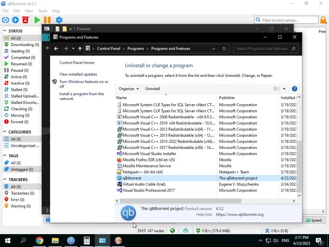The height and width of the screenshot is (247, 329).
Task: Show hidden system tray icons
Action: pyautogui.click(x=260, y=241)
